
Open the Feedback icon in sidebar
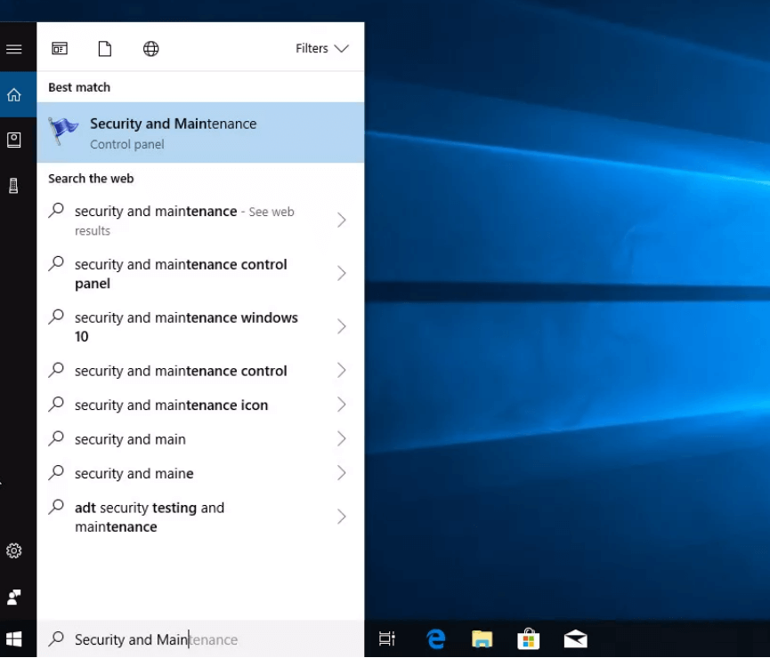coord(13,598)
